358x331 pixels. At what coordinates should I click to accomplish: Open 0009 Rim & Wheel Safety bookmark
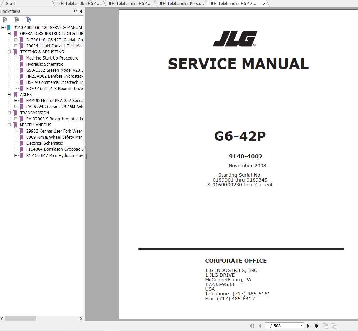pos(55,137)
